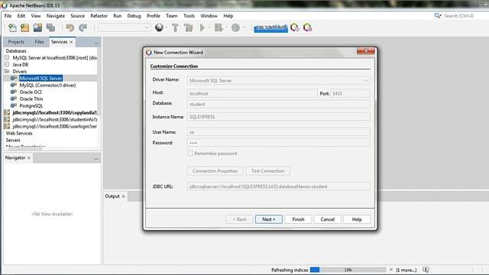The image size is (489, 275).
Task: Click the Test Connection button
Action: coord(268,171)
